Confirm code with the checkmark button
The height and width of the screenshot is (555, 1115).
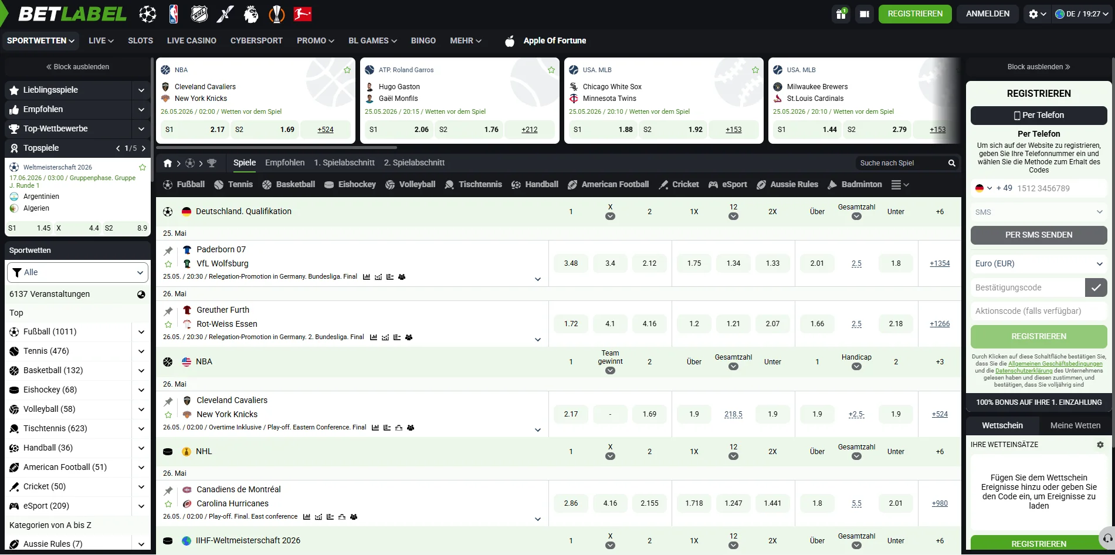point(1096,287)
